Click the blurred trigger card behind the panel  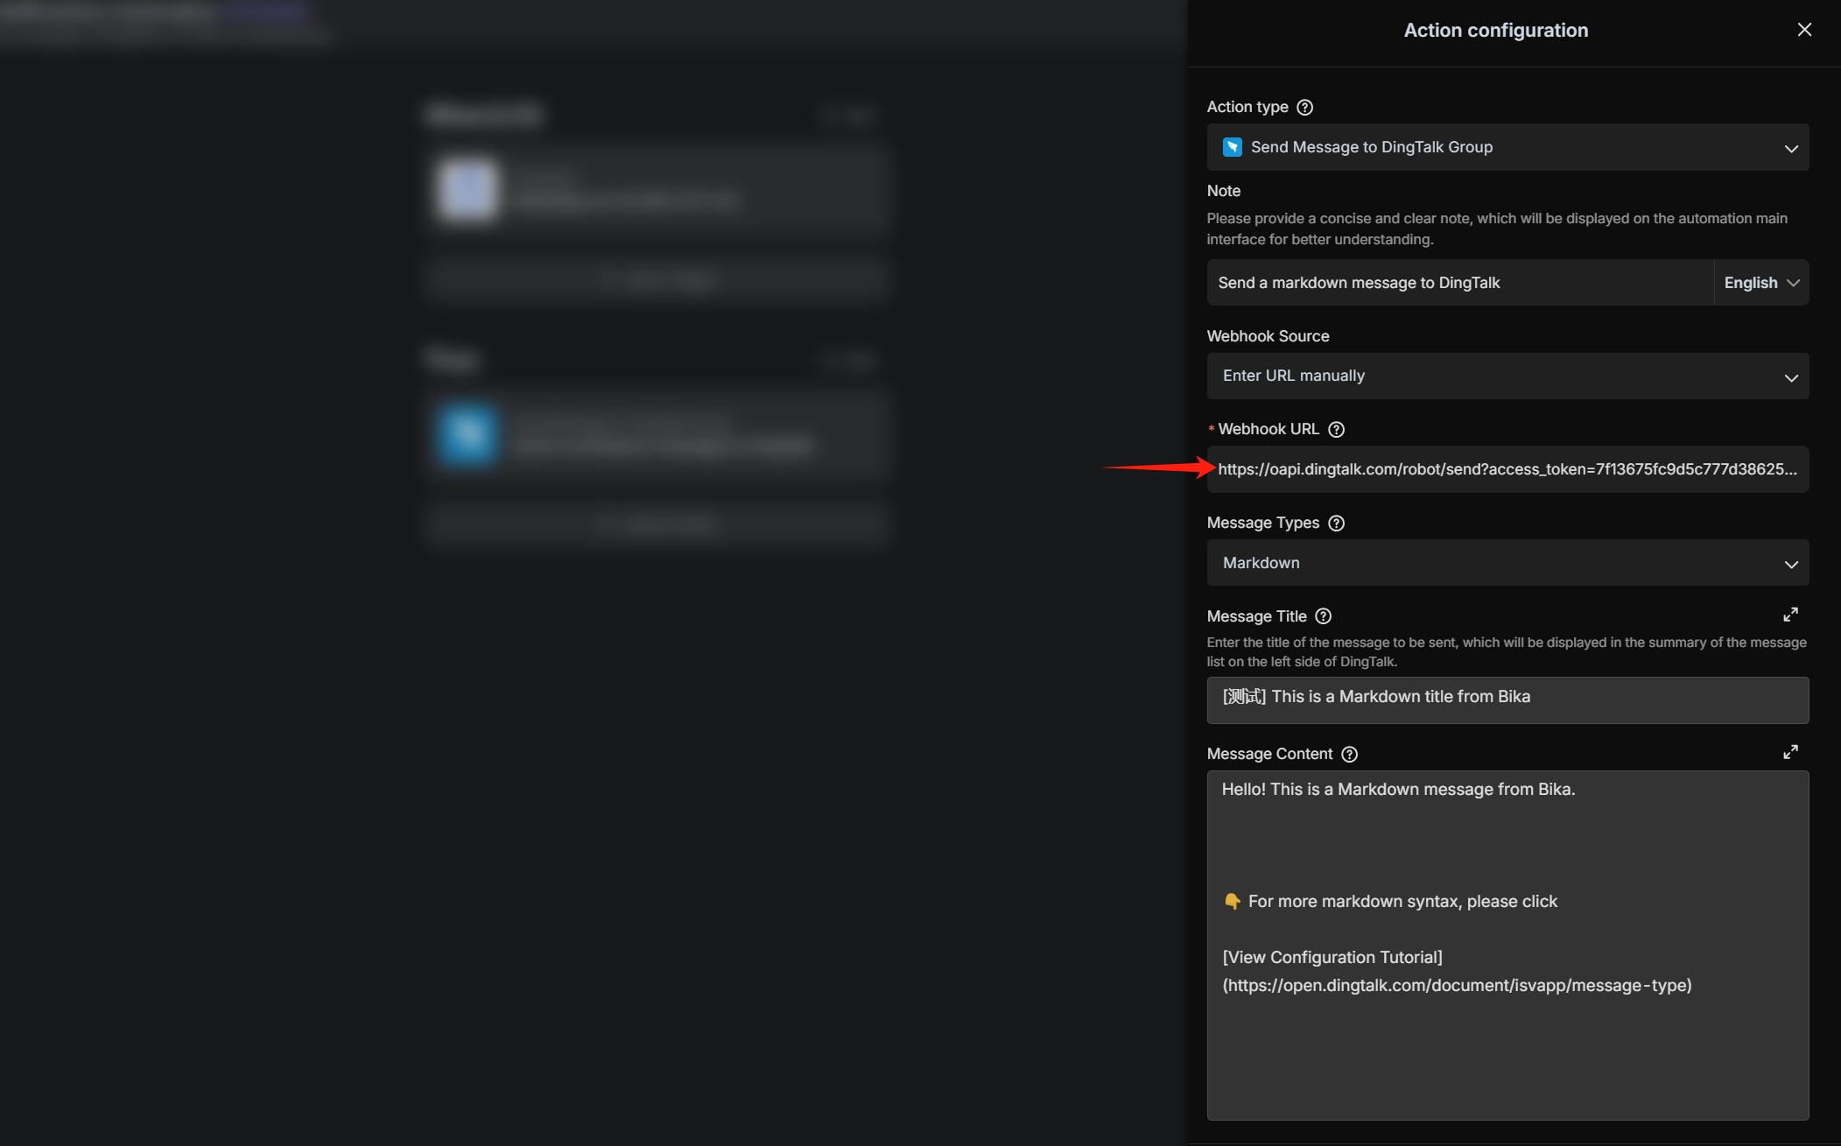pyautogui.click(x=657, y=190)
